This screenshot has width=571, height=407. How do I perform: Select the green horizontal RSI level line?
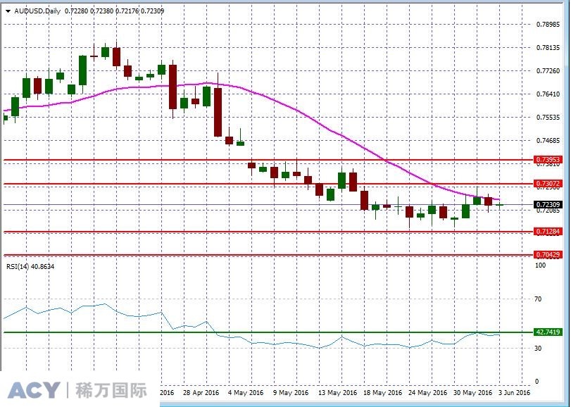[x=269, y=332]
